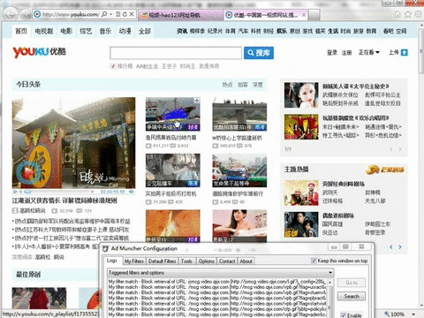Open the 综艺 navigation item
This screenshot has height=318, width=424.
point(86,31)
